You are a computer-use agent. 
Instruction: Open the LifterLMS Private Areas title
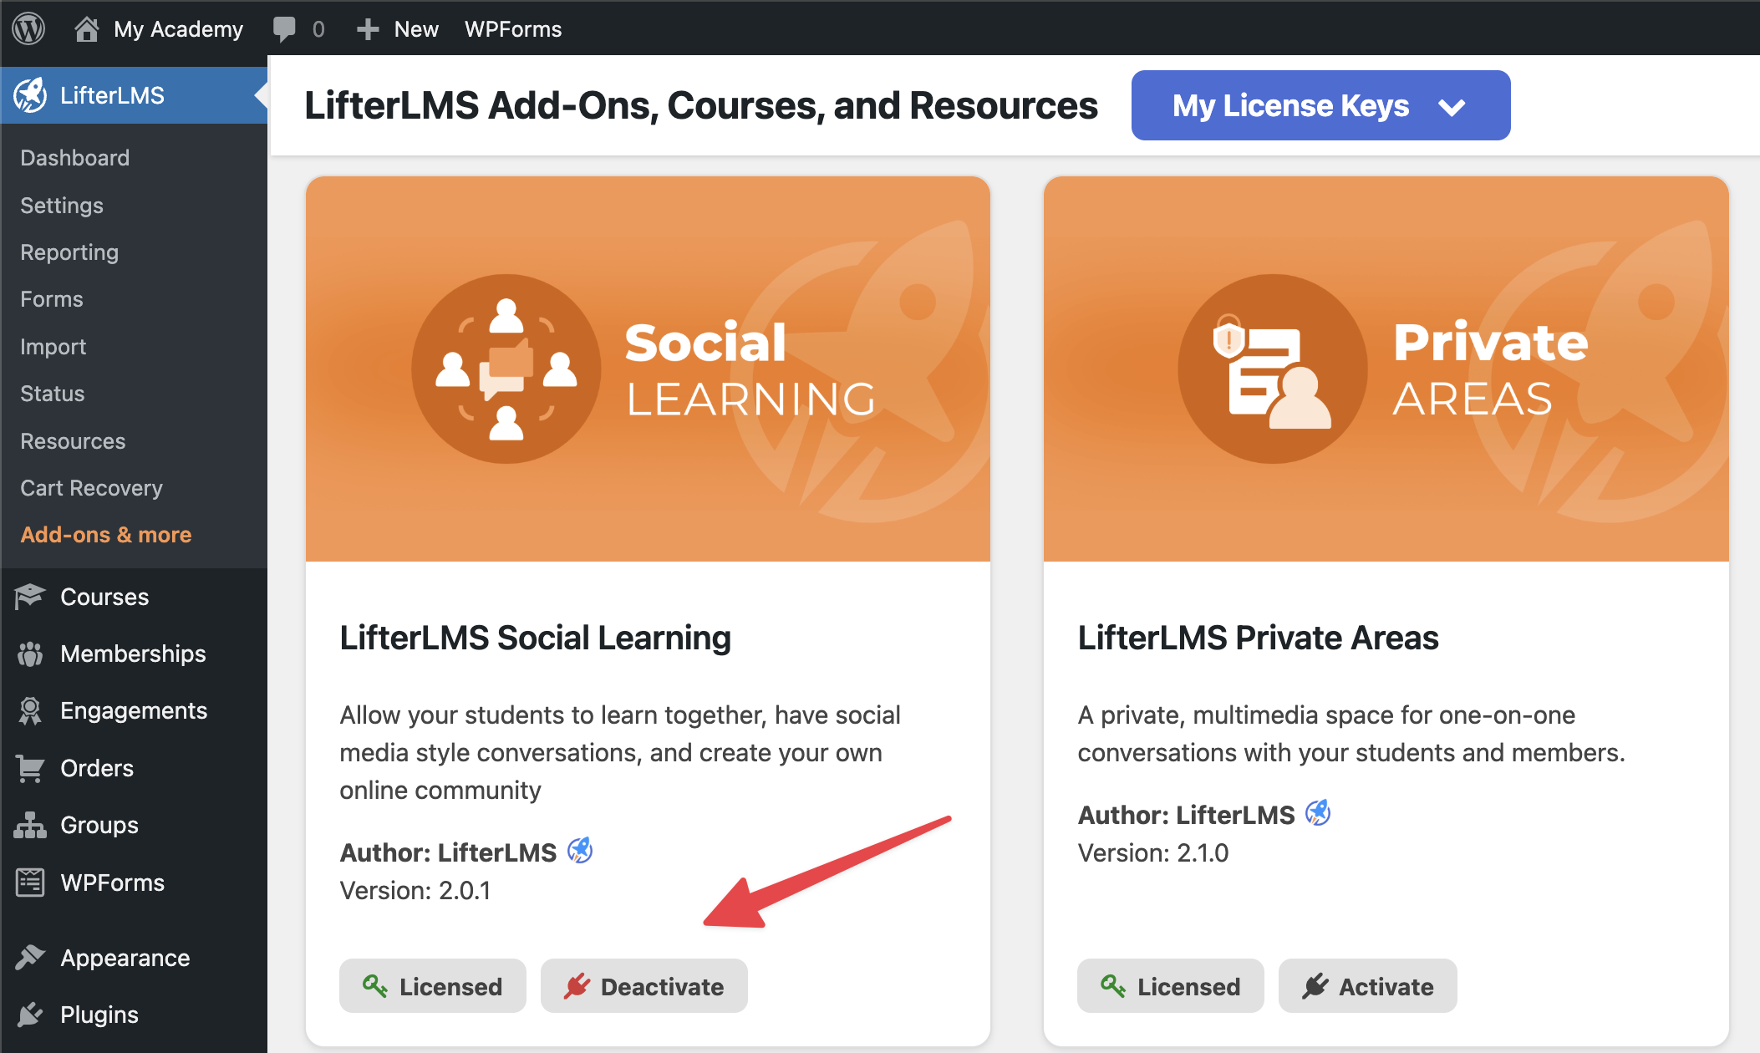[x=1258, y=638]
